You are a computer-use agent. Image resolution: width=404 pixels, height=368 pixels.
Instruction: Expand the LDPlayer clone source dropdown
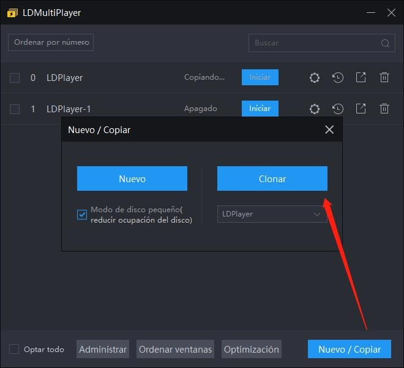point(272,214)
